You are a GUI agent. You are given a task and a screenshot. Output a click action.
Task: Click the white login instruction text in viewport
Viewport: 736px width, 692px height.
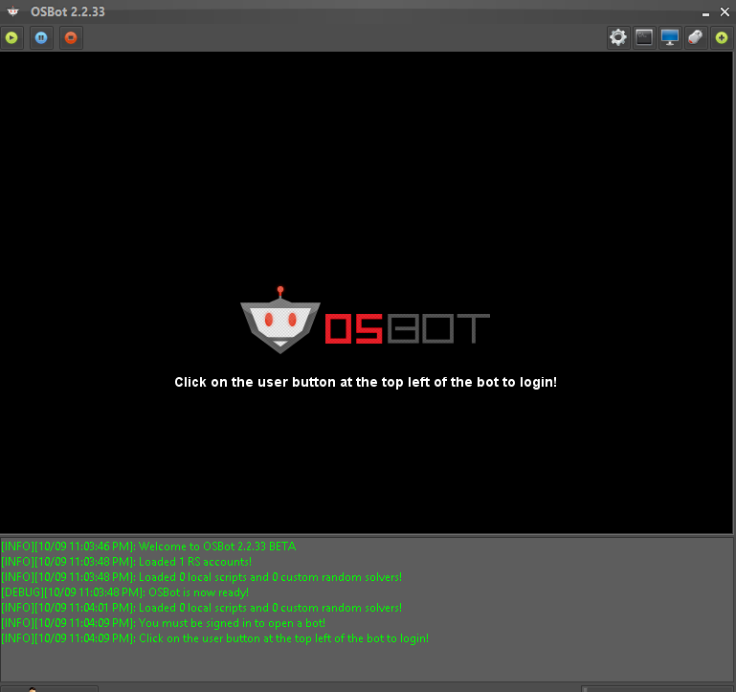(366, 382)
